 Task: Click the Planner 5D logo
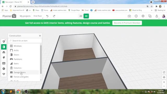tap(9, 16)
